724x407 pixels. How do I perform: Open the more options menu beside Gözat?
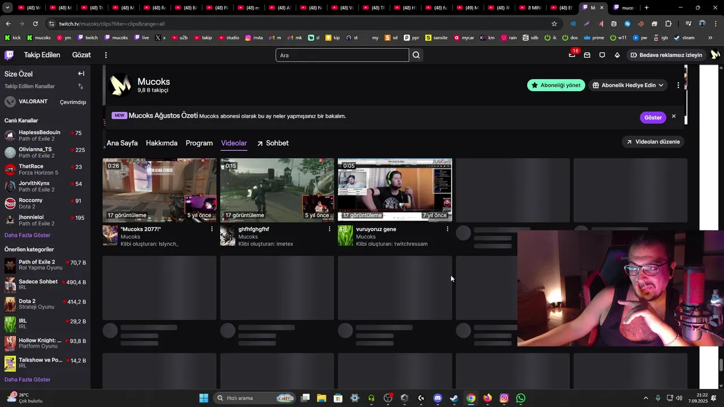[x=106, y=55]
